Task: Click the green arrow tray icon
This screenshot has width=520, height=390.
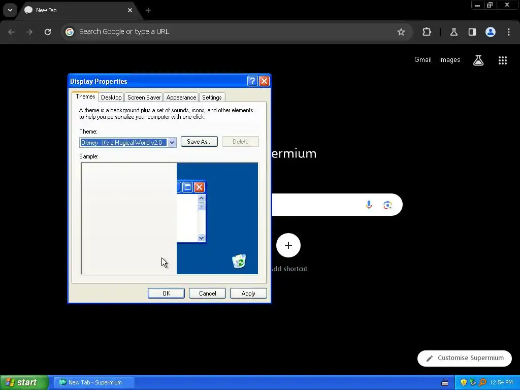Action: click(473, 382)
